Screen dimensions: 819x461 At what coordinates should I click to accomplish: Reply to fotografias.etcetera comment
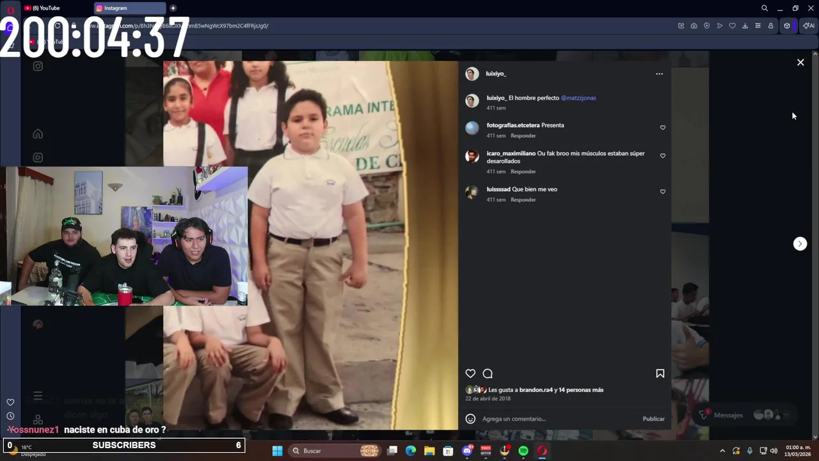pyautogui.click(x=523, y=136)
